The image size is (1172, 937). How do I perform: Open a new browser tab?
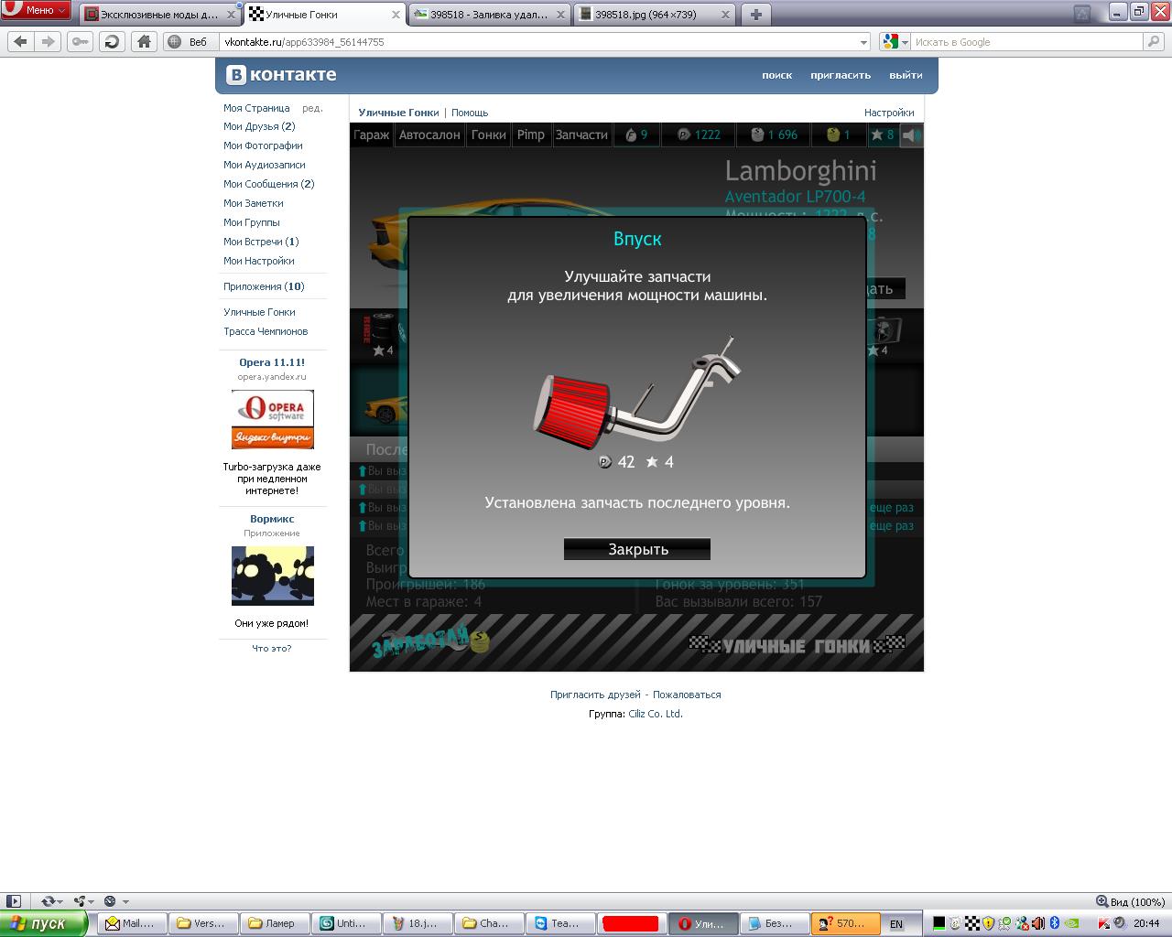tap(755, 15)
